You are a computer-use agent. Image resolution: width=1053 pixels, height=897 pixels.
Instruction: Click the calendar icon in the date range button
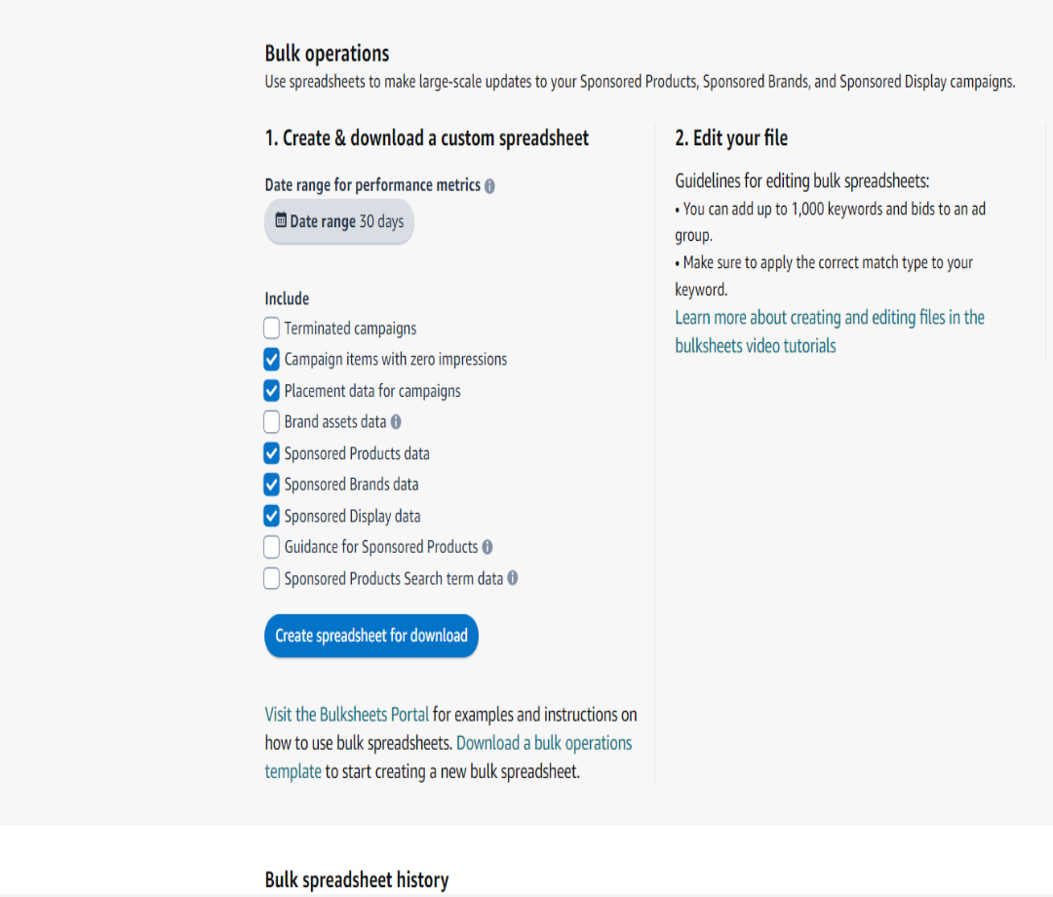pyautogui.click(x=283, y=221)
